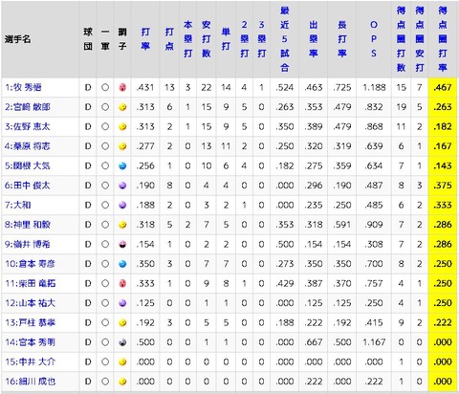Sort by the 打率 column header

(x=145, y=39)
